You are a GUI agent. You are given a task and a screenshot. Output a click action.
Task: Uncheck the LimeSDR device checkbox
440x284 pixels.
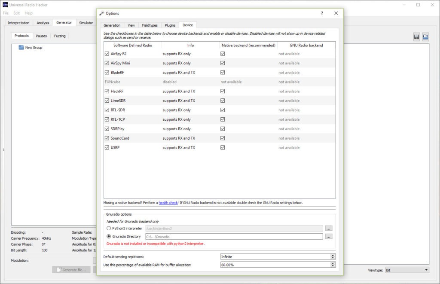[107, 101]
